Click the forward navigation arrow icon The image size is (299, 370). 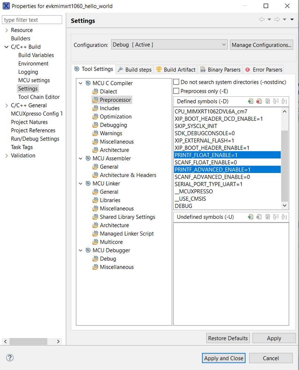point(277,19)
